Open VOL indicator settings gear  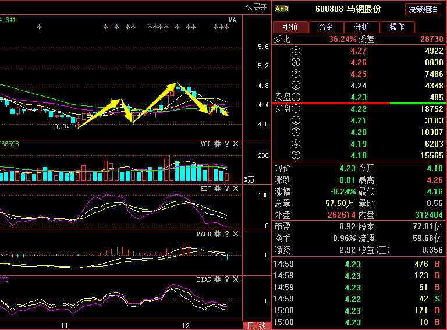(x=217, y=144)
